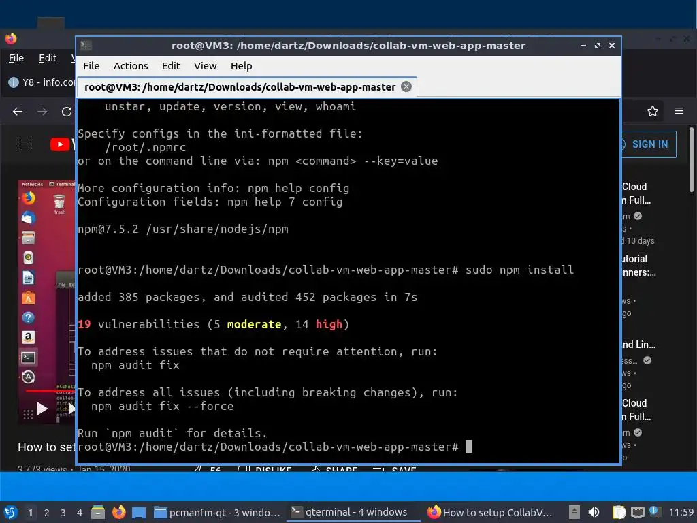Viewport: 697px width, 523px height.
Task: Switch to workspace 1
Action: (x=30, y=512)
